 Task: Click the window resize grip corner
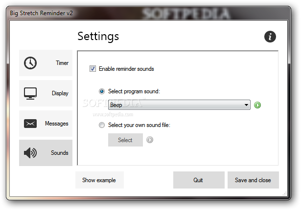285,194
